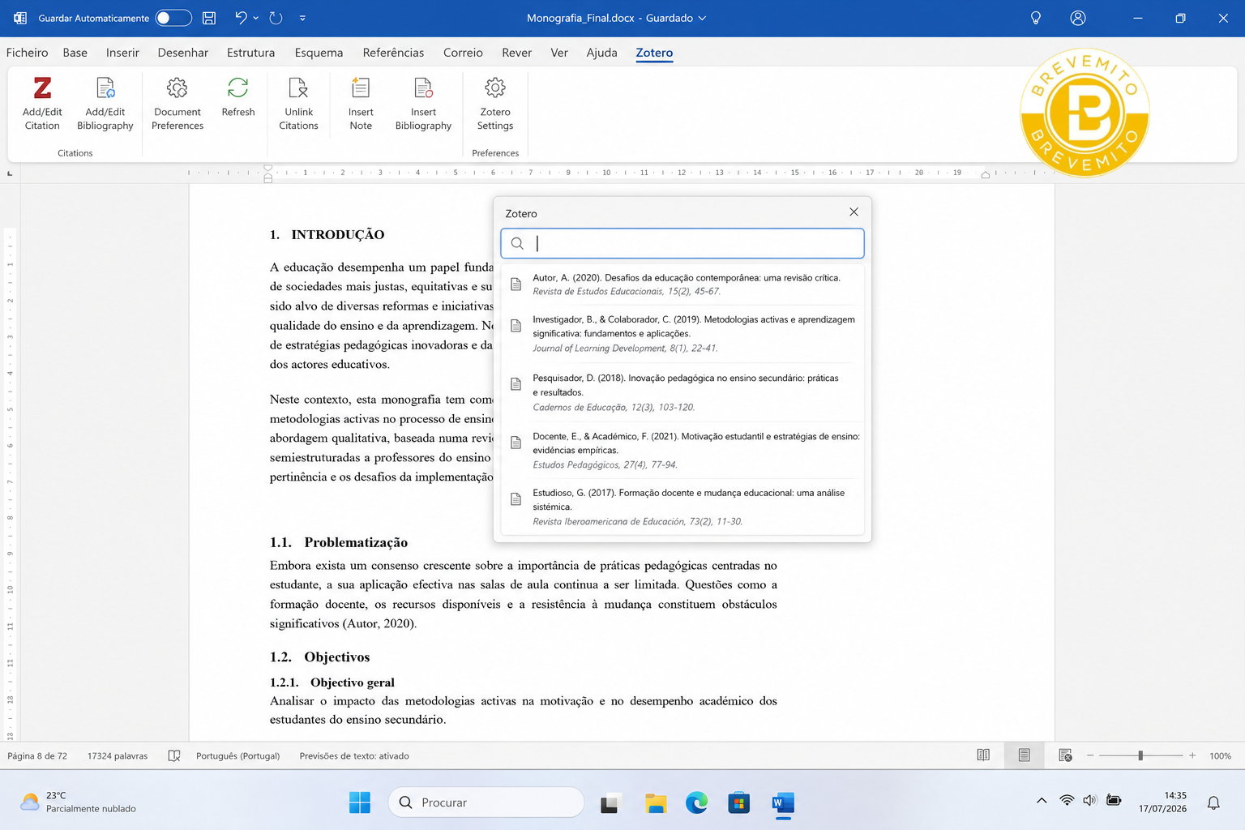Viewport: 1245px width, 830px height.
Task: Switch to the Inserir tab
Action: pyautogui.click(x=122, y=53)
